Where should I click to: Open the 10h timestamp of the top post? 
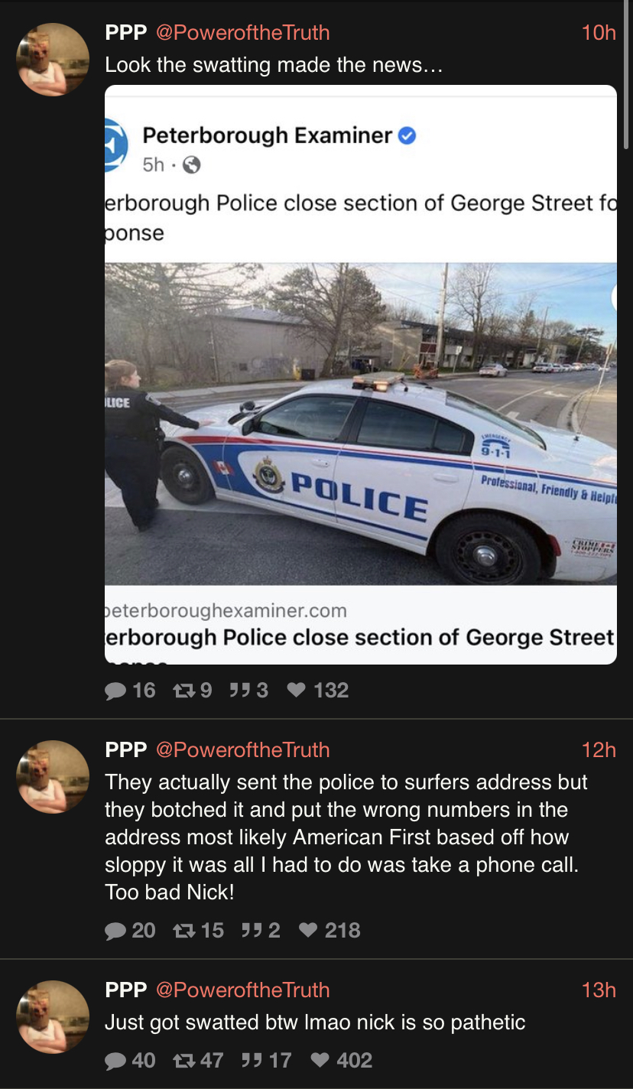click(599, 33)
